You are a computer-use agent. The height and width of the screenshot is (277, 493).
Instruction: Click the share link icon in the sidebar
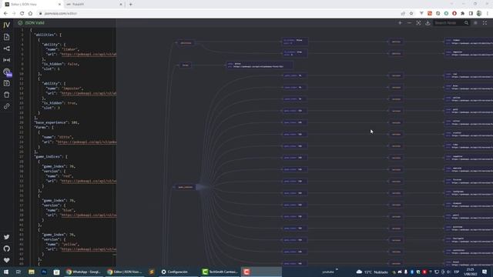coord(7,106)
